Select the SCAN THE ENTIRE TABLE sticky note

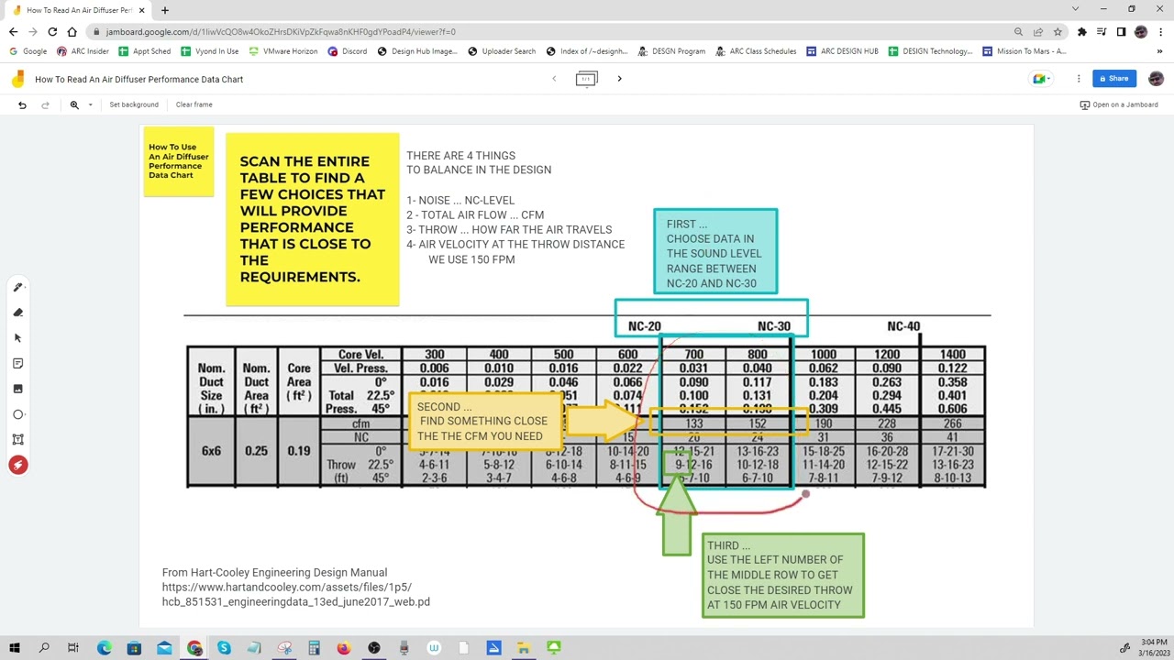[x=313, y=219]
